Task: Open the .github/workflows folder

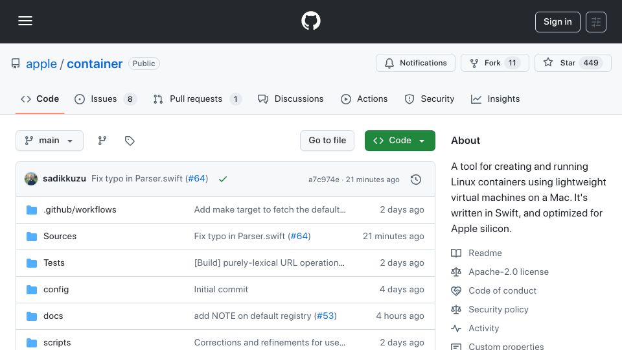Action: click(x=80, y=209)
